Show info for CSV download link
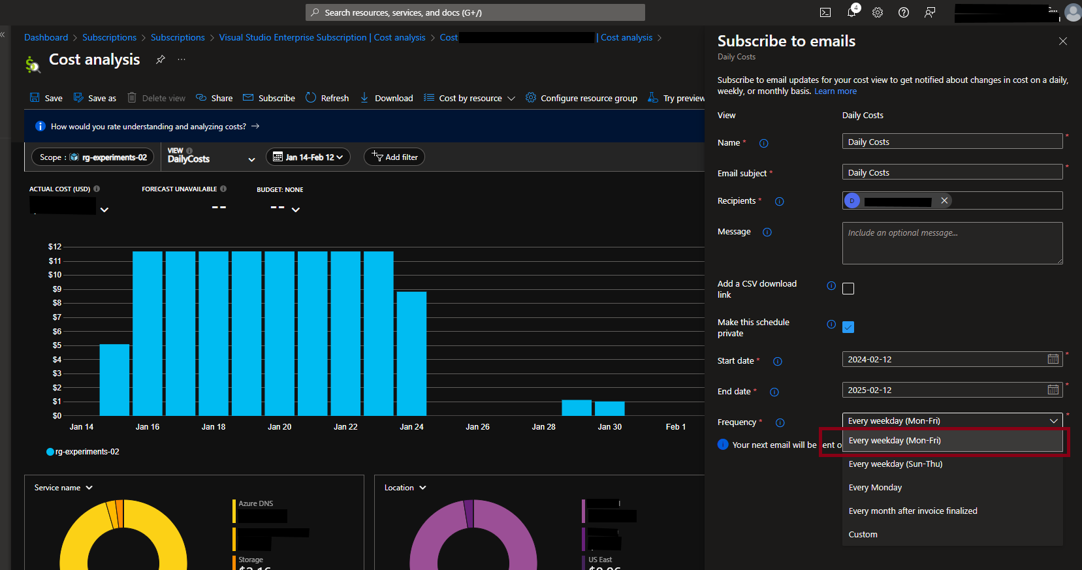Viewport: 1082px width, 570px height. (x=831, y=285)
